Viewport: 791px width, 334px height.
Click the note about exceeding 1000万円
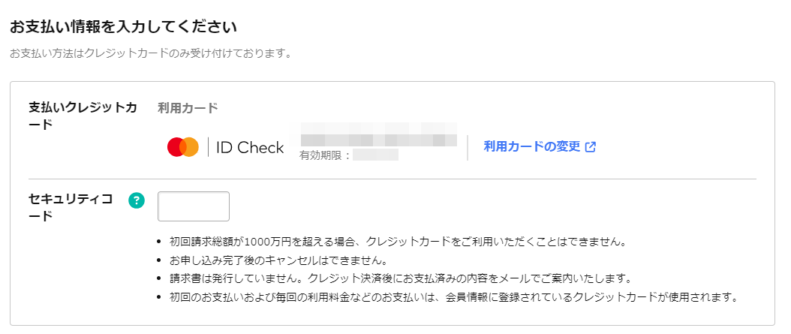[x=398, y=242]
